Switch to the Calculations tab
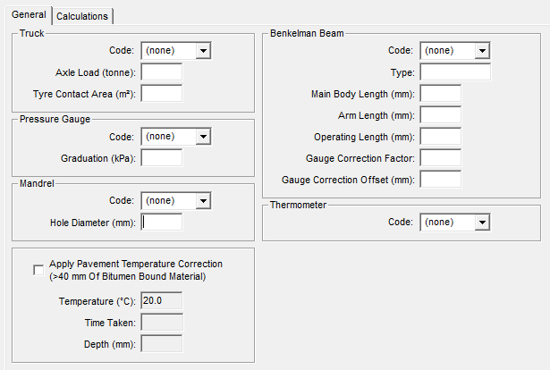 coord(82,16)
